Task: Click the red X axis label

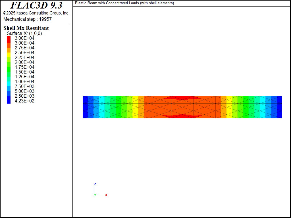Action: click(x=106, y=195)
